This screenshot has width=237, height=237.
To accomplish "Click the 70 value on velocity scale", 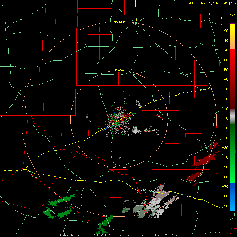I will tap(226, 50).
